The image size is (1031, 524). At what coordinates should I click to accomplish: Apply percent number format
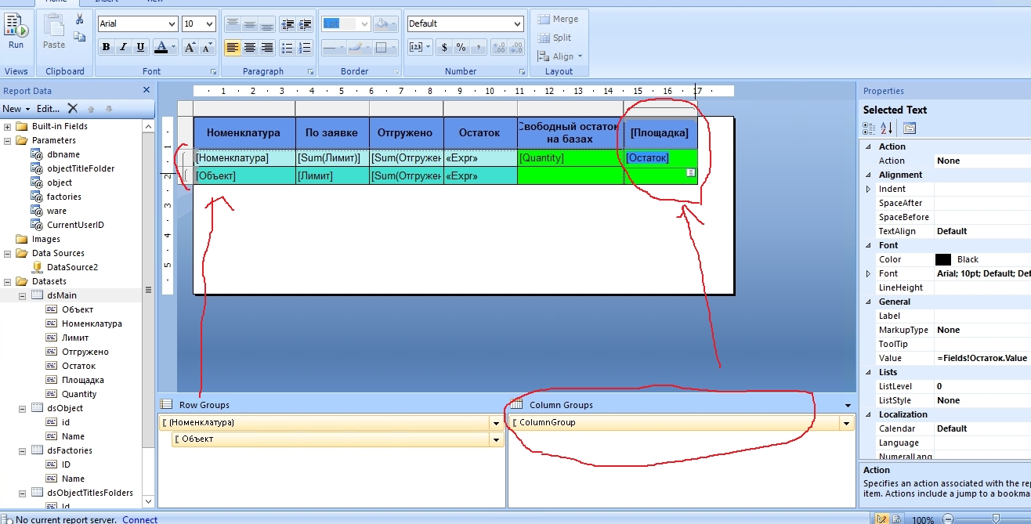click(x=461, y=48)
